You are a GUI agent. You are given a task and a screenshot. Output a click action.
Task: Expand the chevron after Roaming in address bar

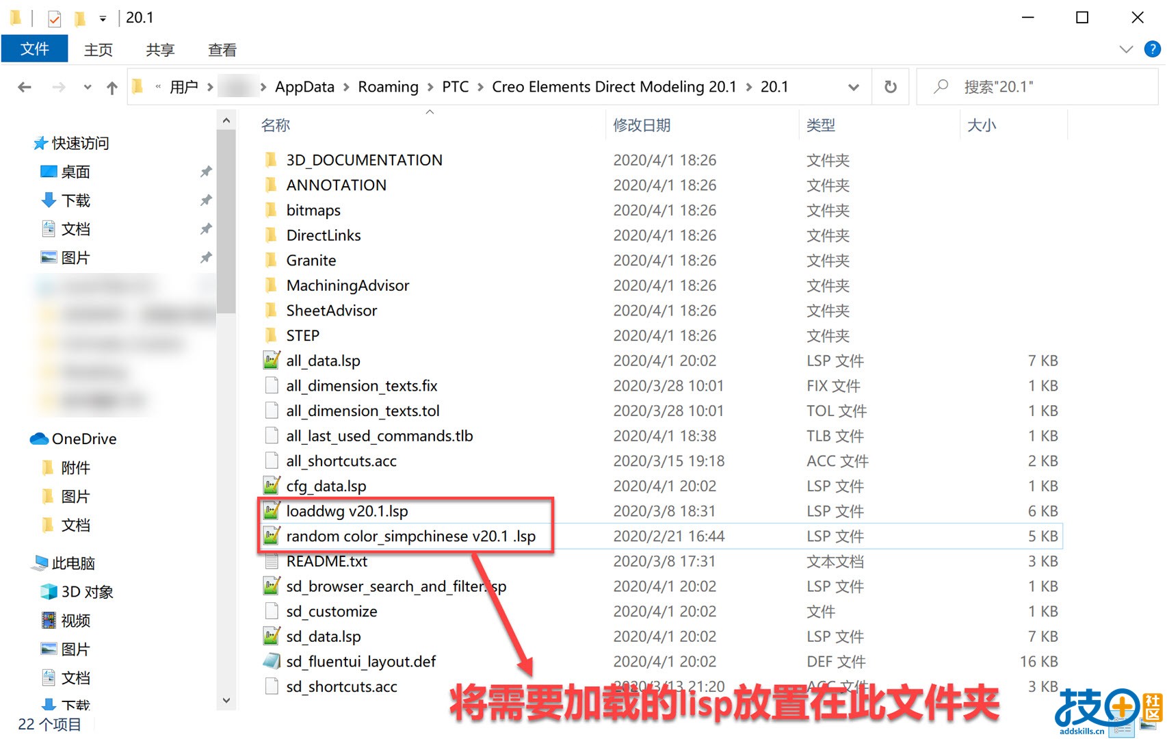point(430,87)
